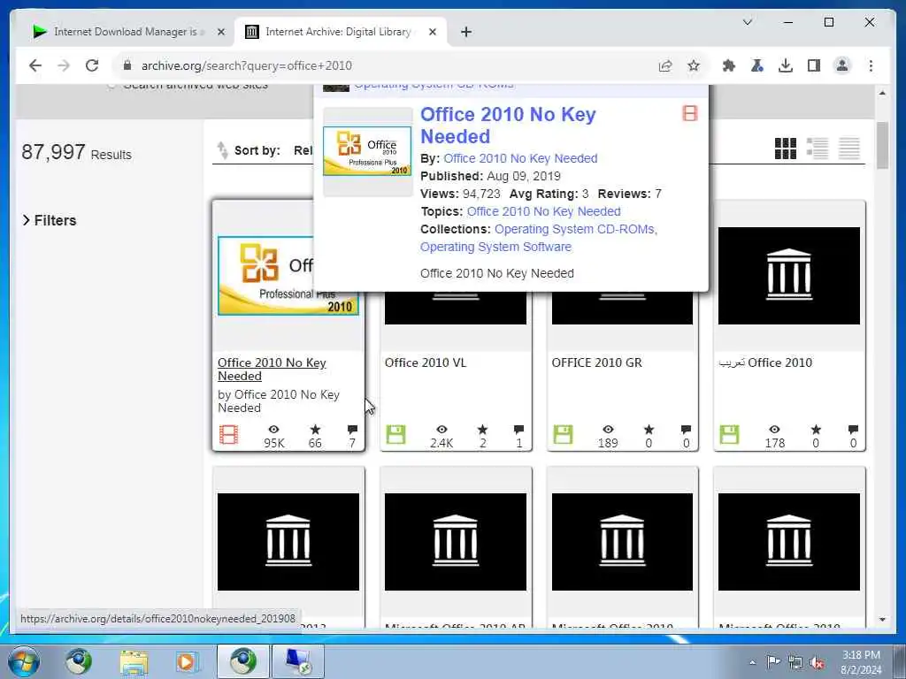View site information lock icon

[127, 65]
